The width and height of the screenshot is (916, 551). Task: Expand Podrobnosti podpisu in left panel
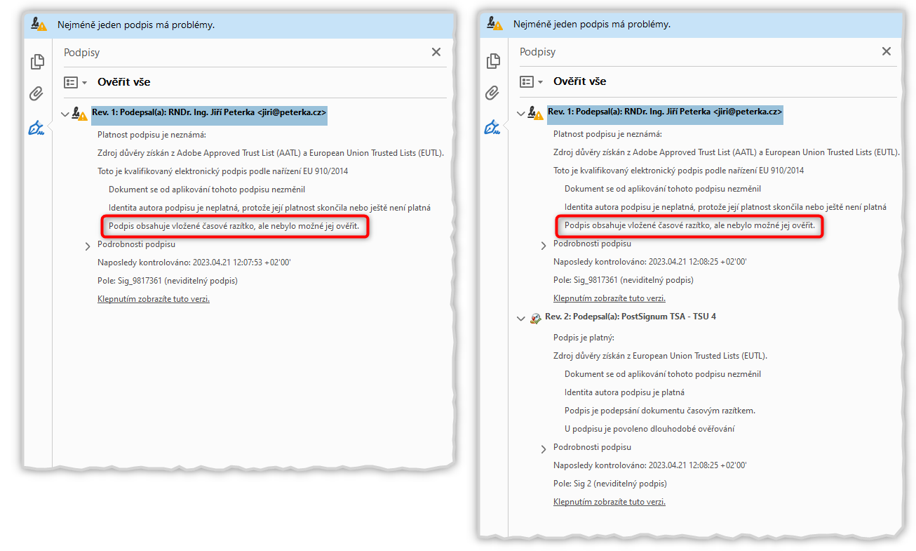pyautogui.click(x=88, y=246)
